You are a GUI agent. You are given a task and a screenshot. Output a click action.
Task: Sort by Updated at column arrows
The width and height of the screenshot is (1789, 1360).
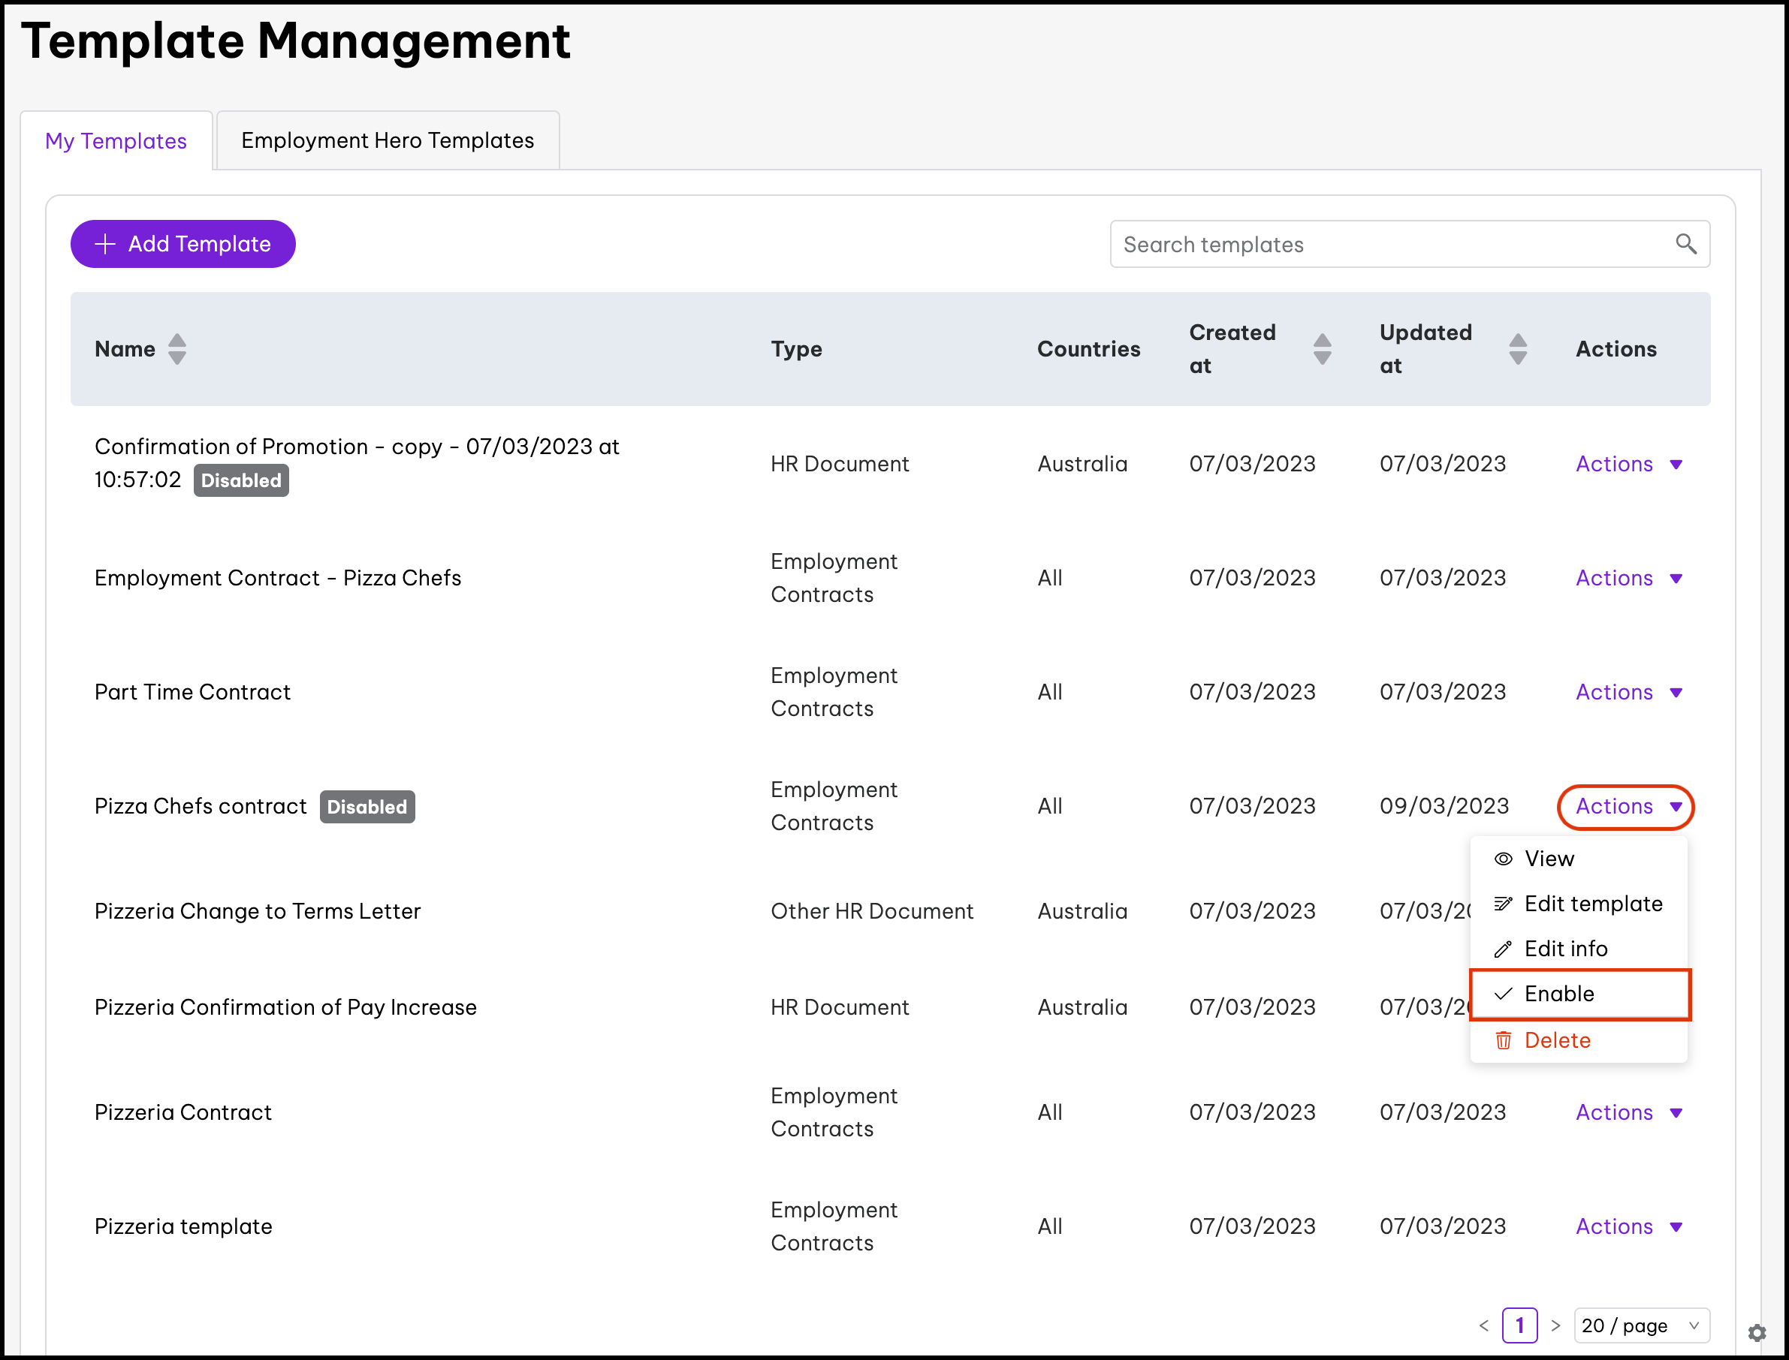point(1518,349)
